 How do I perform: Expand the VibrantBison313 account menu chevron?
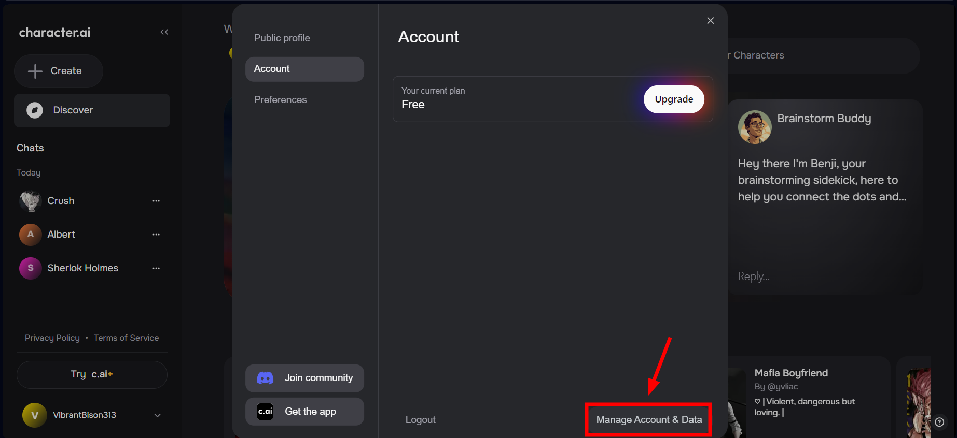coord(158,415)
